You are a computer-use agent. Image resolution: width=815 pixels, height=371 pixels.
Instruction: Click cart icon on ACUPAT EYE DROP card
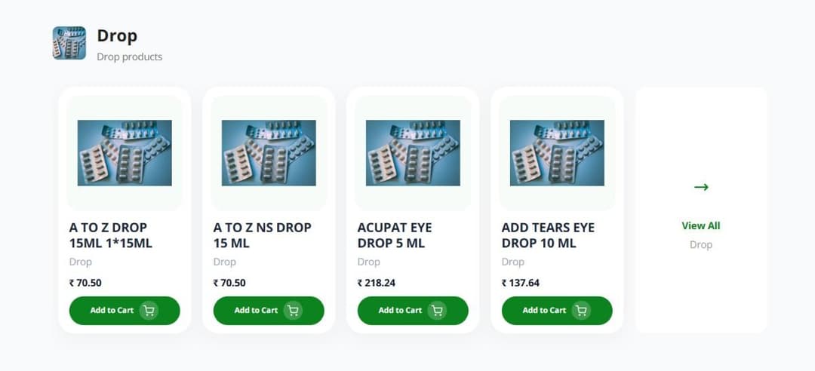click(x=437, y=311)
